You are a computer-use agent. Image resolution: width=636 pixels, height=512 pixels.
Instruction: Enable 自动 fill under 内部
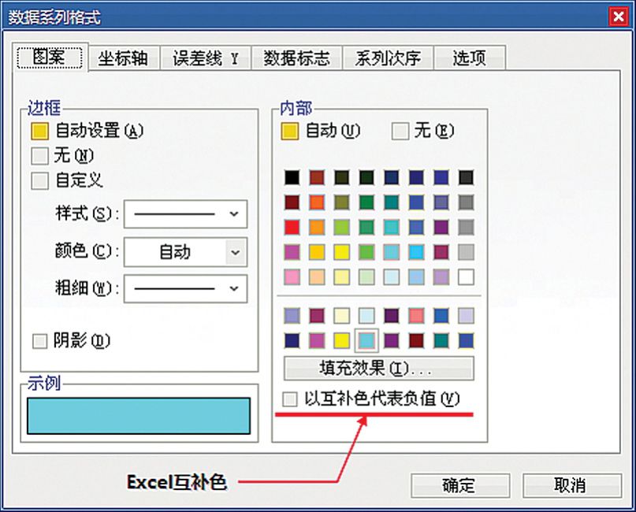tap(292, 131)
